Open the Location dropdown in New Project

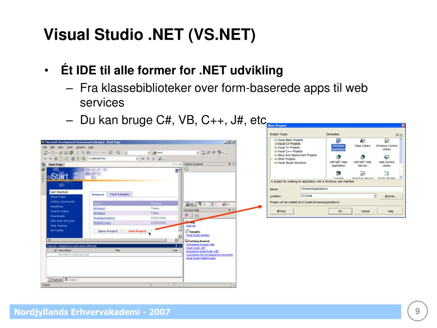pyautogui.click(x=375, y=196)
